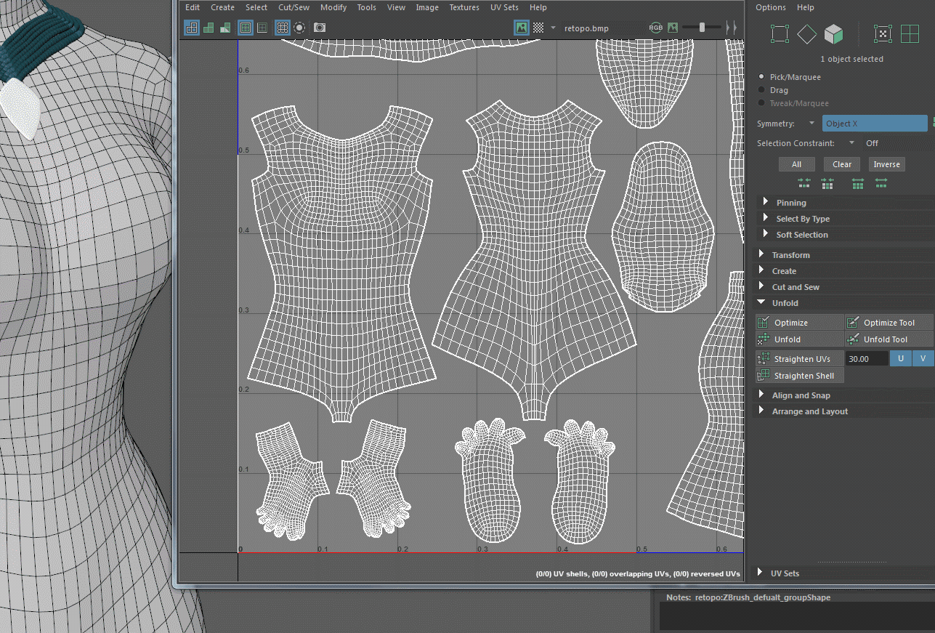
Task: Click the rightmost grow selection arrows icon
Action: tap(881, 184)
